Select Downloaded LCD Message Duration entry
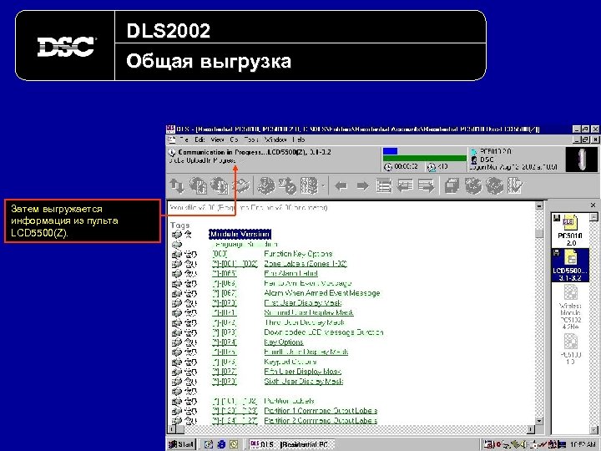Viewport: 601px width, 451px height. click(x=324, y=332)
